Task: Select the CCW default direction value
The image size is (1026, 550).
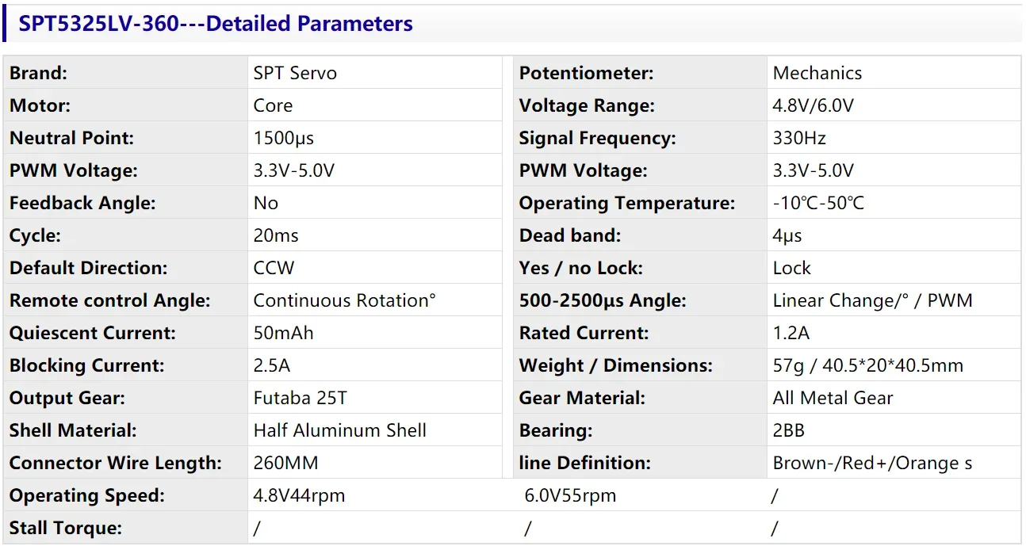Action: tap(274, 268)
